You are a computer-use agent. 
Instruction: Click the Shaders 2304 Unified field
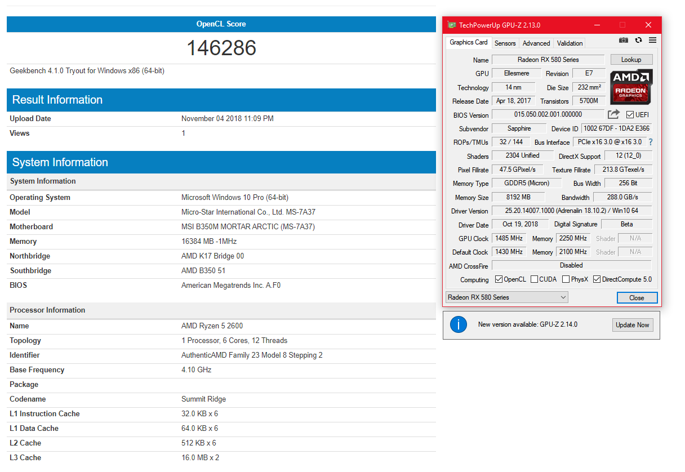click(522, 155)
